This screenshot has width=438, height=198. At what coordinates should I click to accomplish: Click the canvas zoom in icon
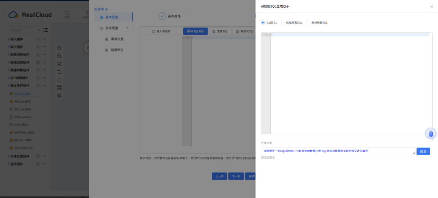pyautogui.click(x=59, y=56)
